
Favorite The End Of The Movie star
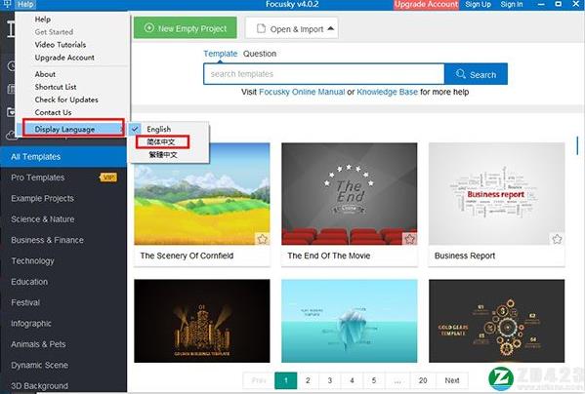coord(409,239)
